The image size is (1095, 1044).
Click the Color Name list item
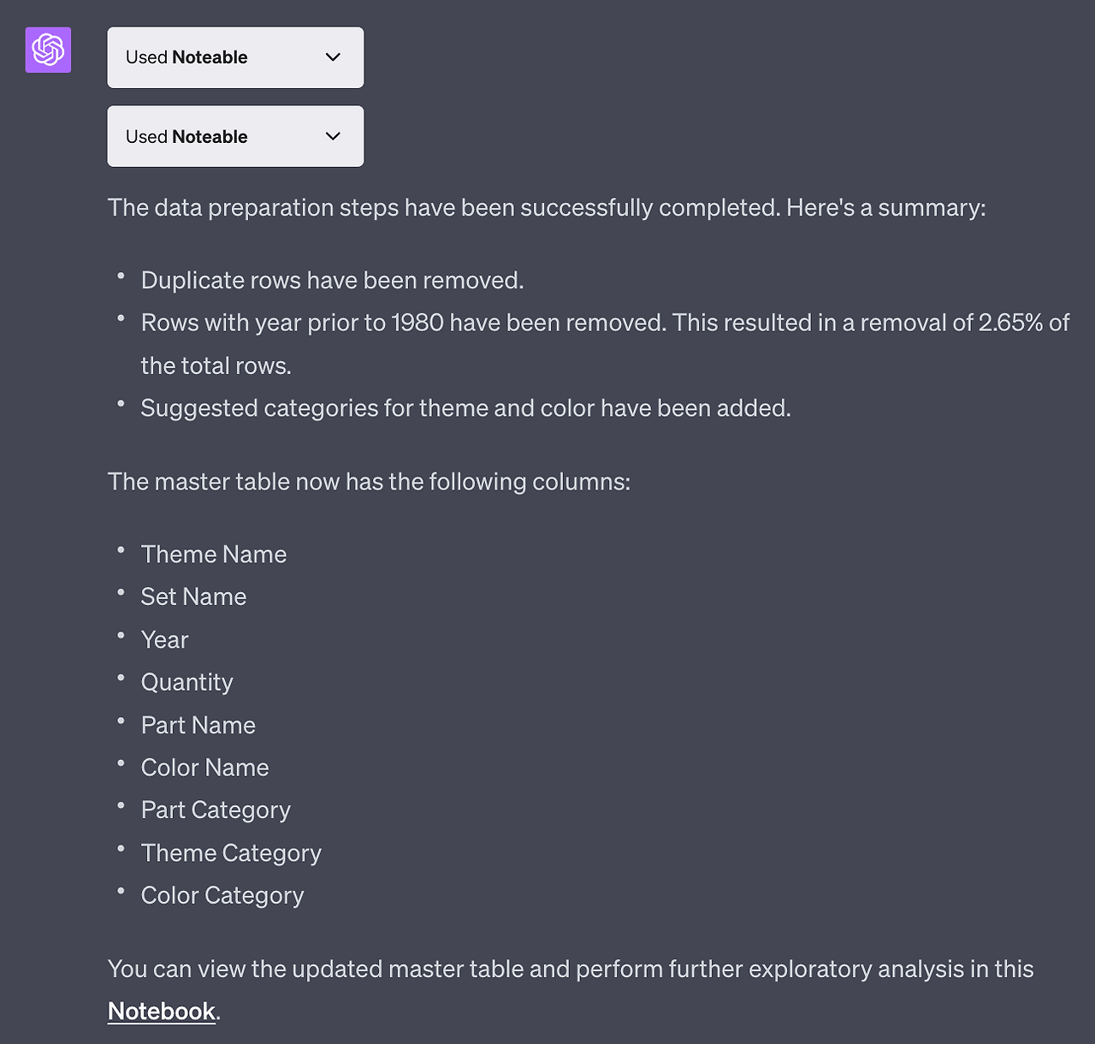204,768
